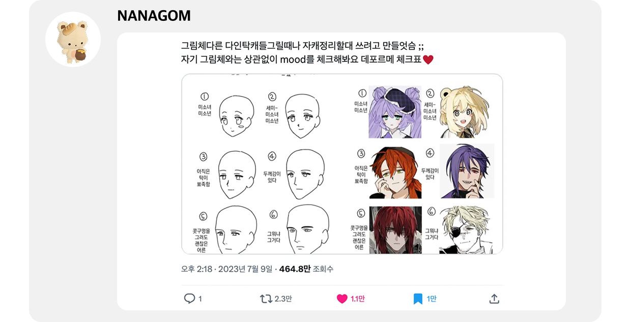Toggle the pink heart like icon

tap(342, 299)
